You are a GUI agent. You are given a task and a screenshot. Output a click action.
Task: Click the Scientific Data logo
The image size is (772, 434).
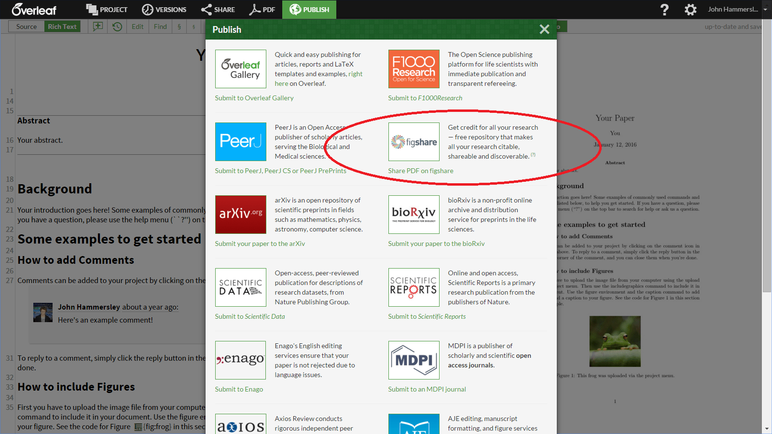[241, 287]
